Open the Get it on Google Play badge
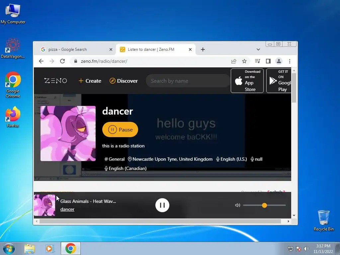This screenshot has width=340, height=255. pos(279,81)
